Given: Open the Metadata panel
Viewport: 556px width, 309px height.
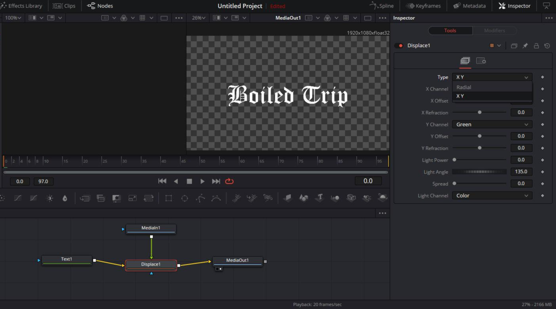Looking at the screenshot, I should (469, 6).
